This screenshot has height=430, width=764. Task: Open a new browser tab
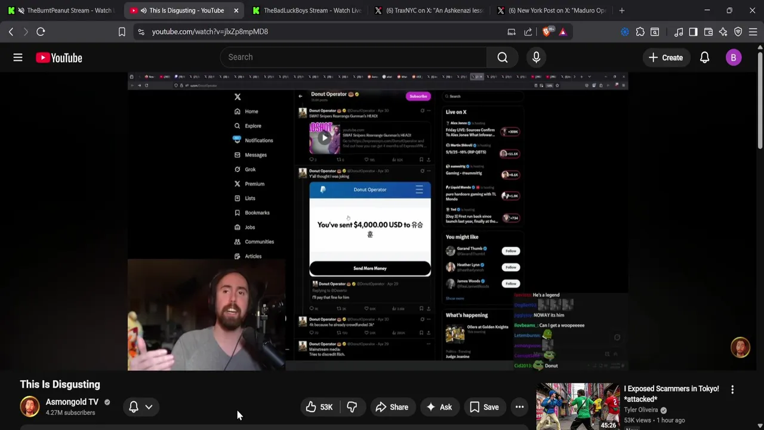pyautogui.click(x=622, y=10)
